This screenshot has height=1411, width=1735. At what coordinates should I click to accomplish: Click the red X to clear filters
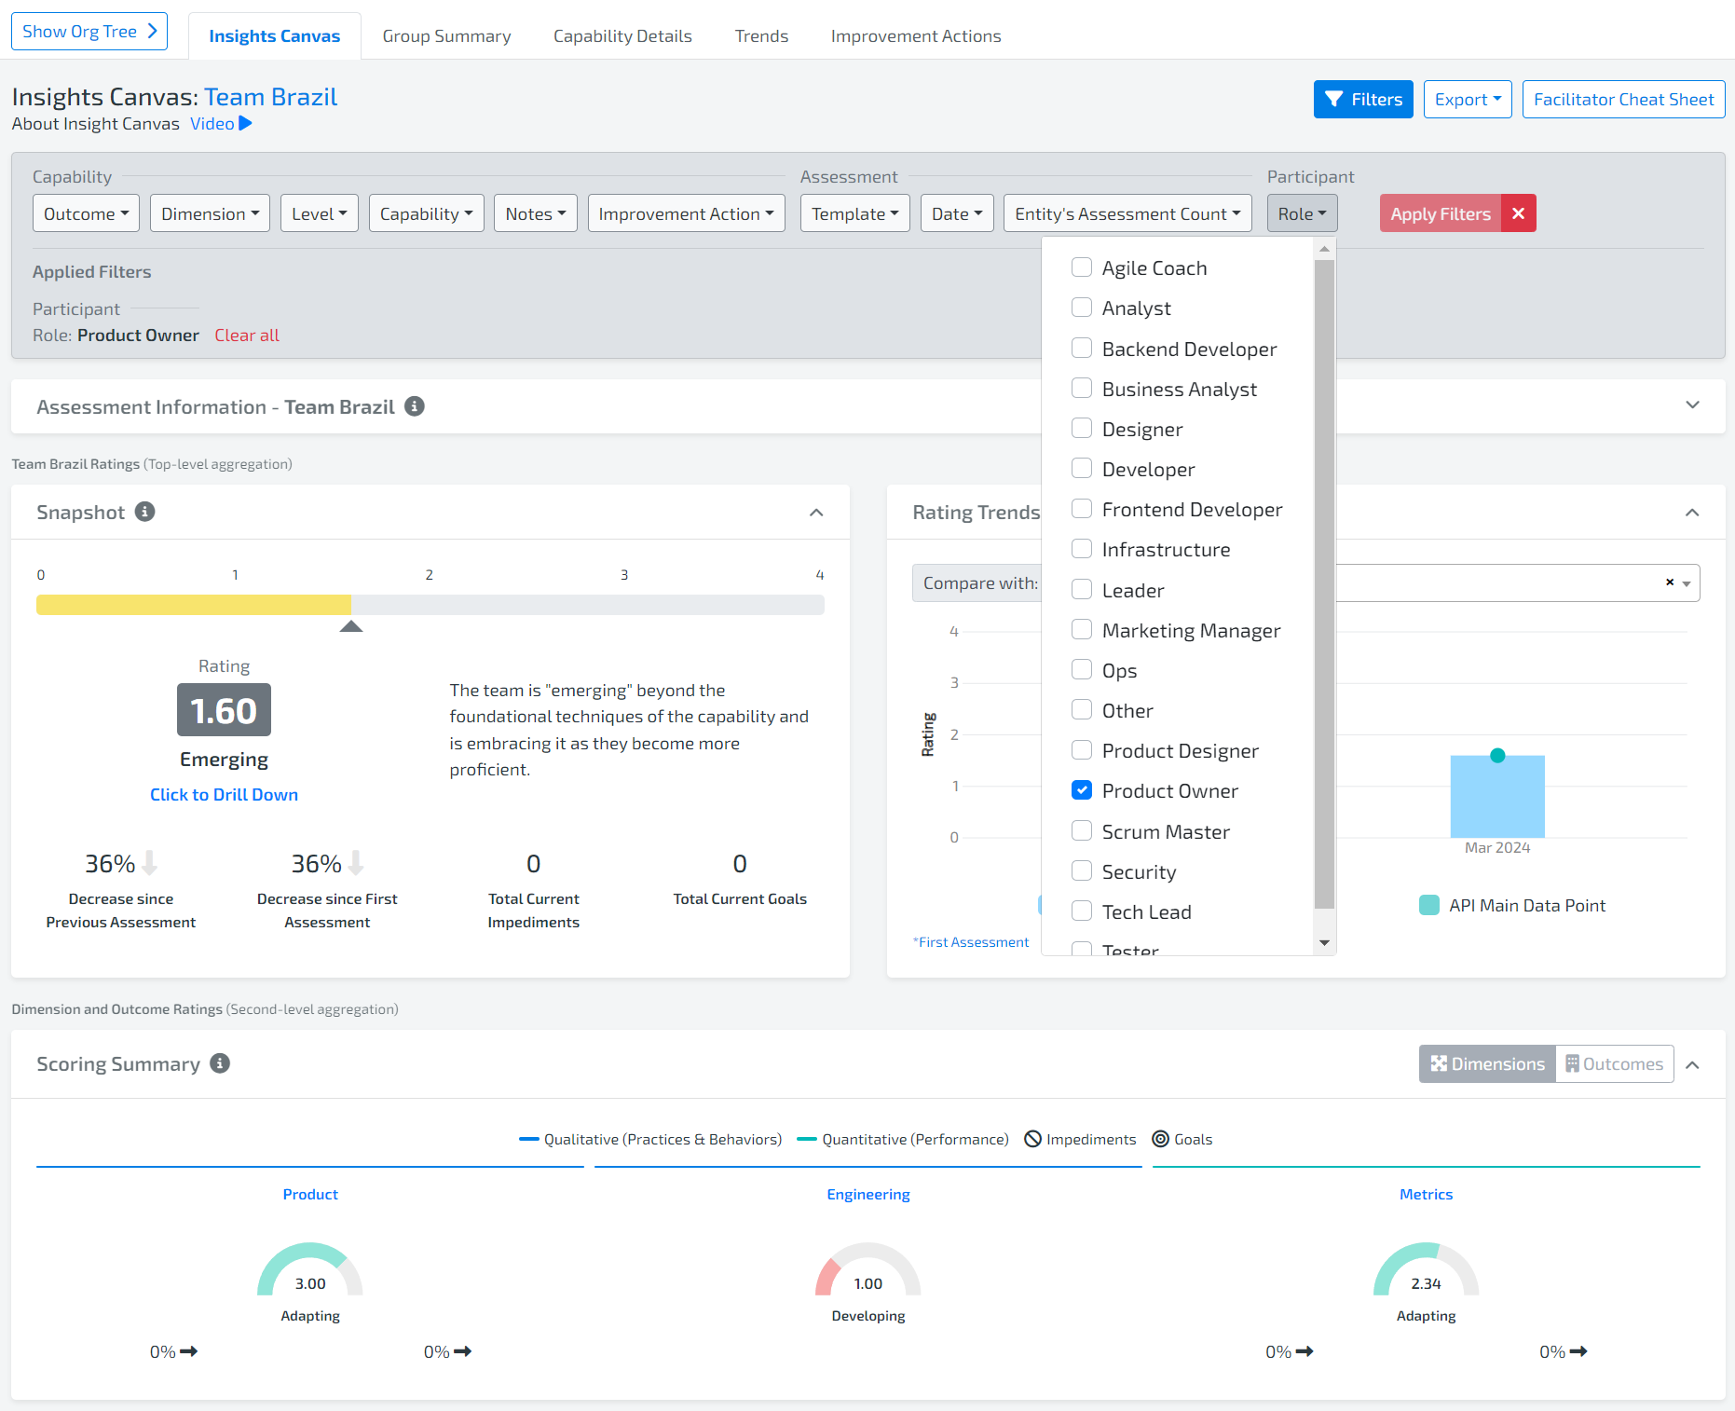(1519, 213)
